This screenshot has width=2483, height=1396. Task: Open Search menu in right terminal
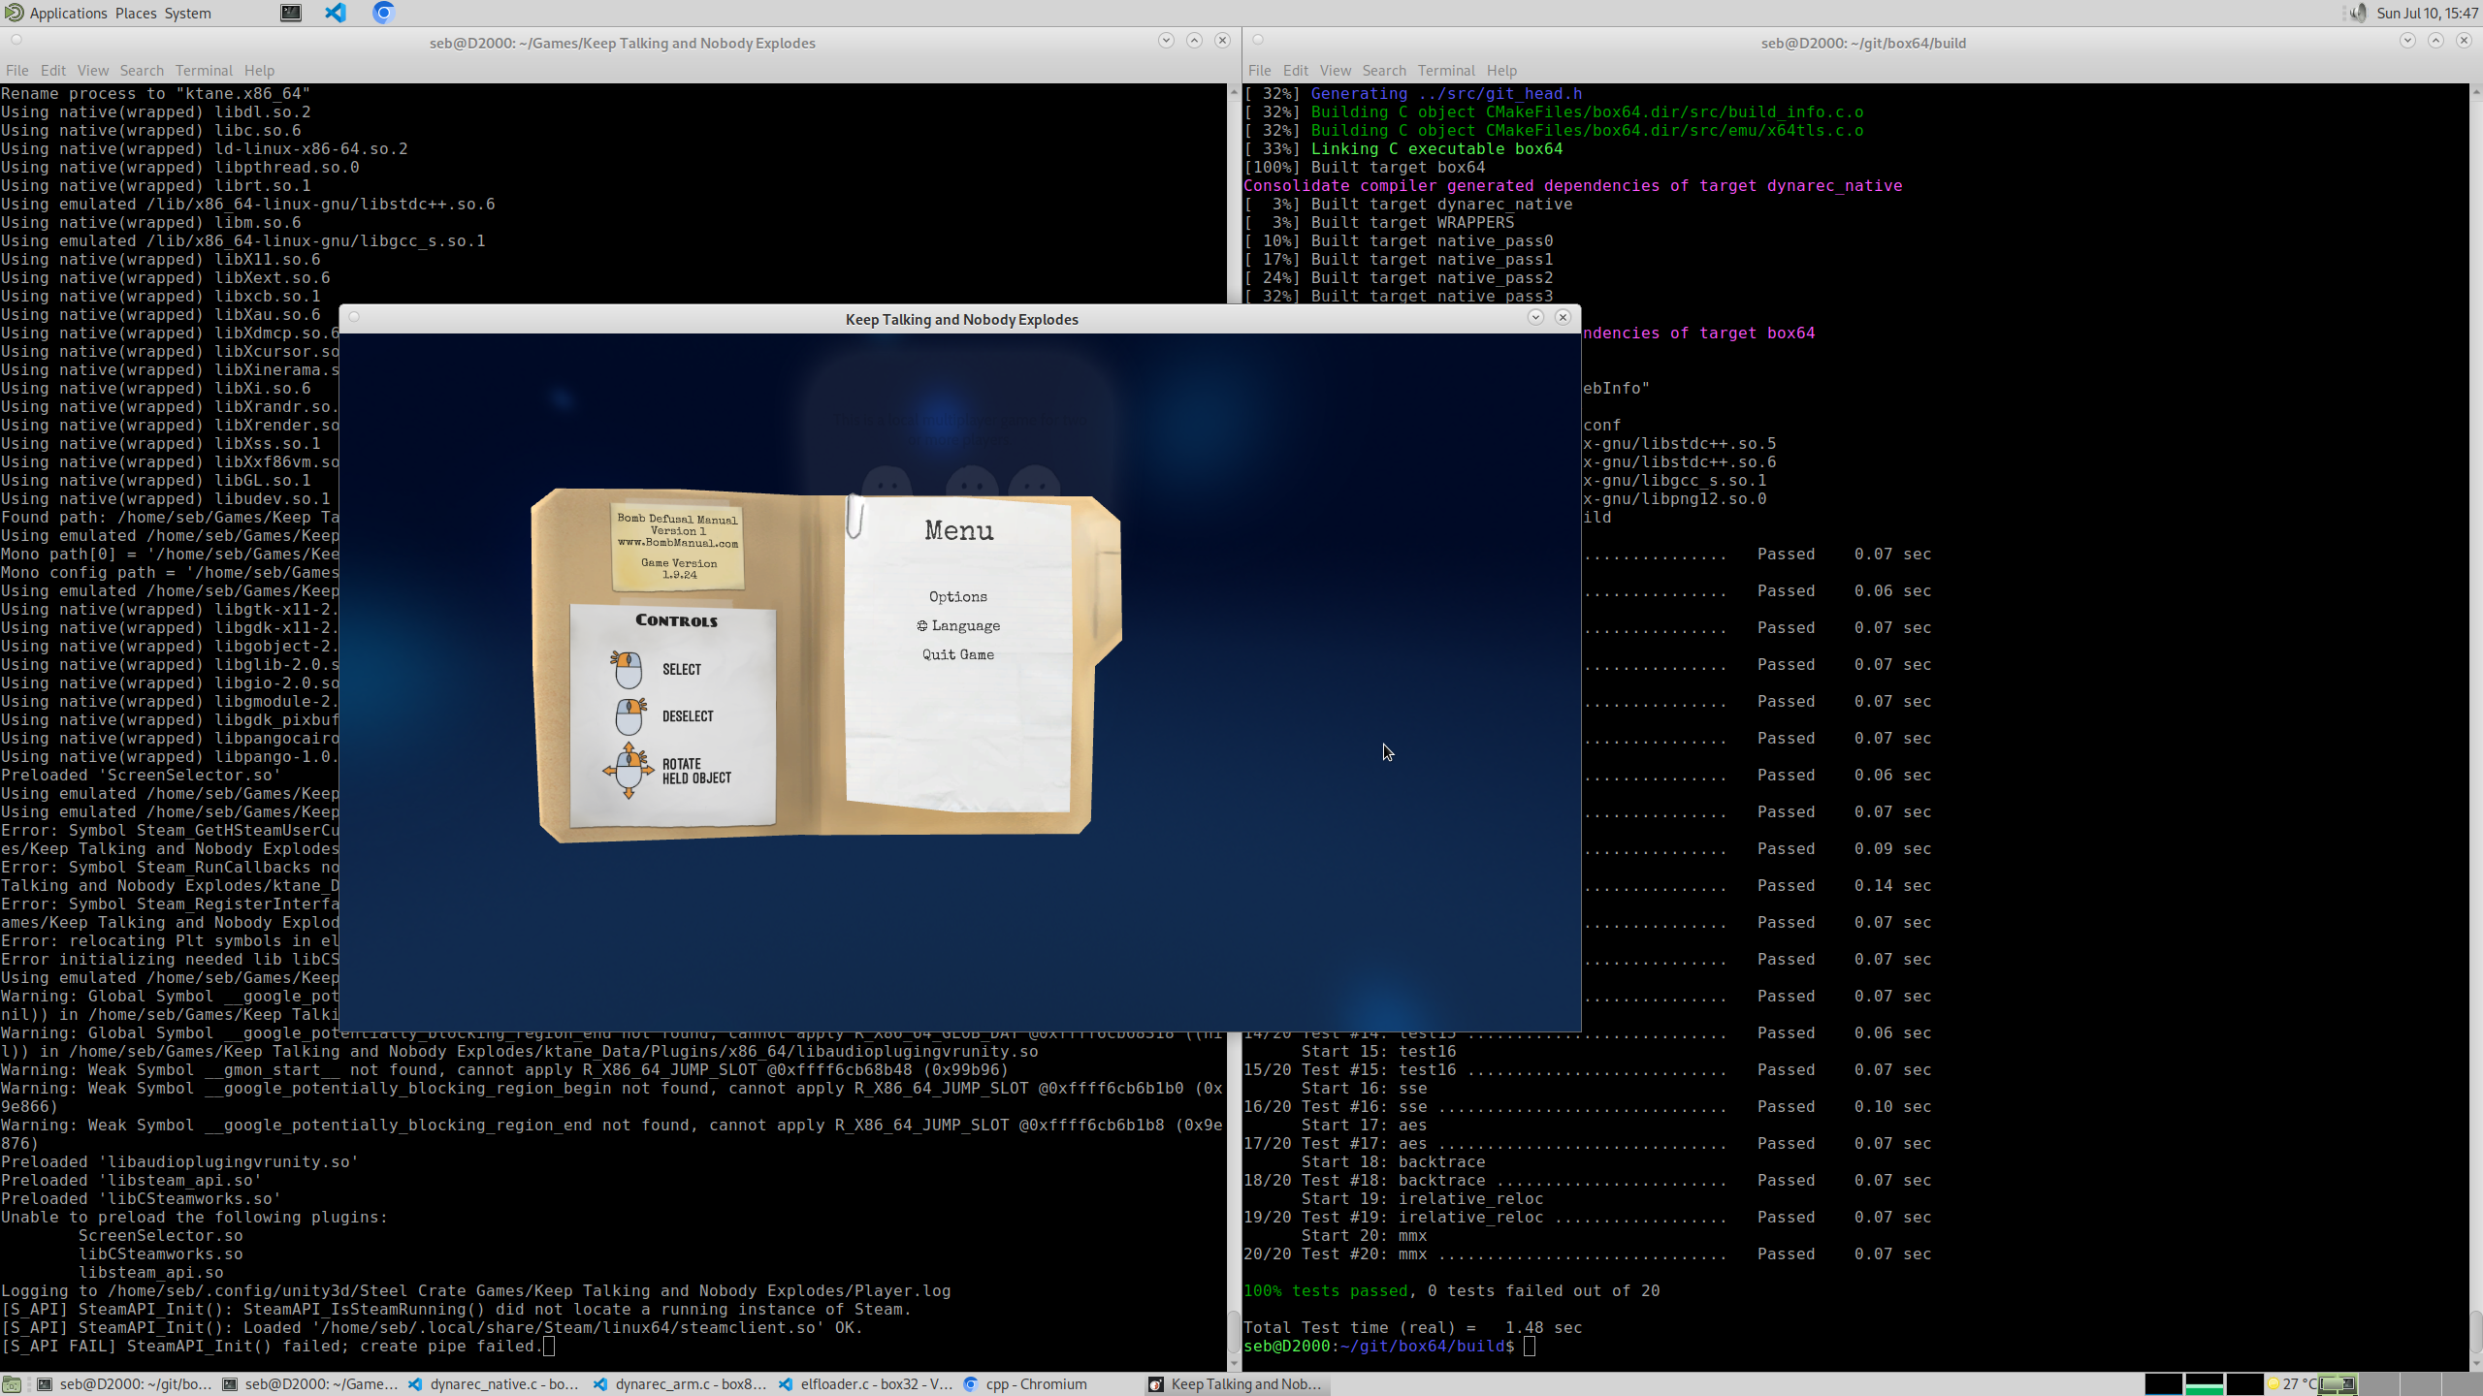point(1383,71)
